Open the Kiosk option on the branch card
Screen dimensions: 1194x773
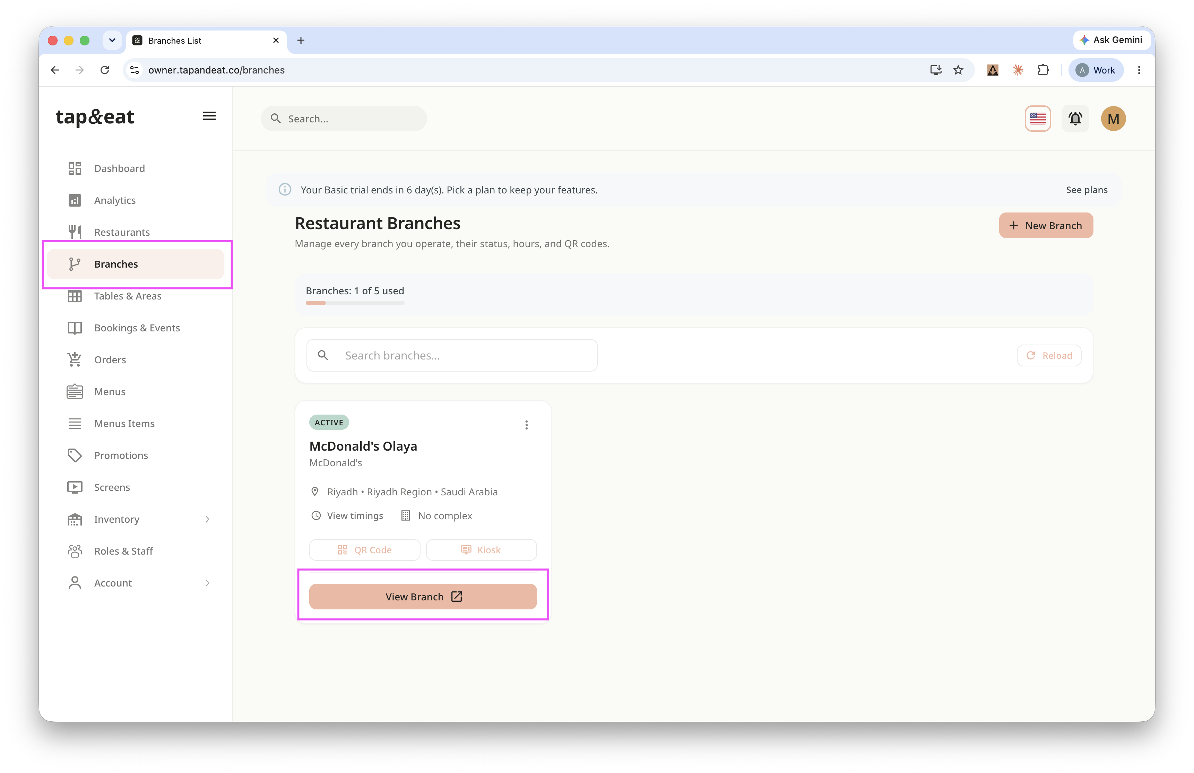(481, 550)
